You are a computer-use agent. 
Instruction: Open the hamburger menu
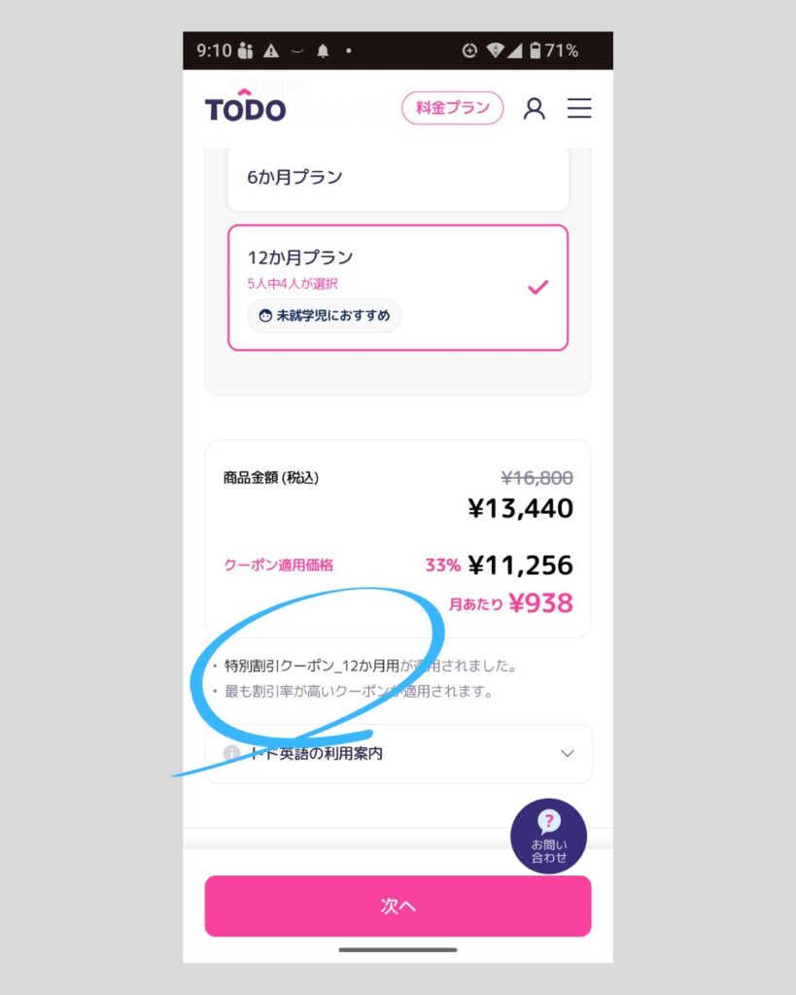pos(579,108)
